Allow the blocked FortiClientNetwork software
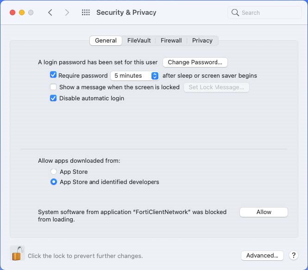The image size is (308, 270). [264, 212]
